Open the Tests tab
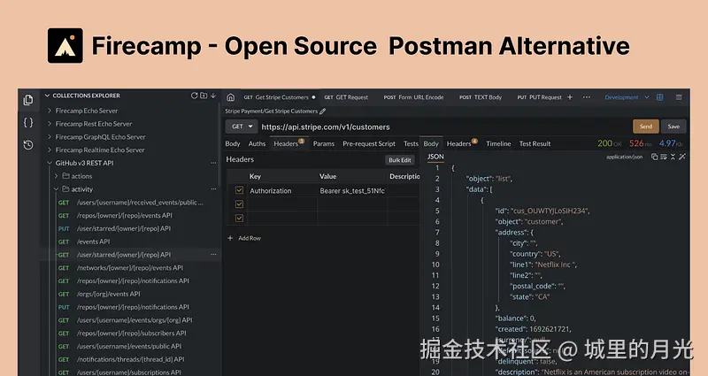Viewport: 708px width, 376px height. coord(411,143)
